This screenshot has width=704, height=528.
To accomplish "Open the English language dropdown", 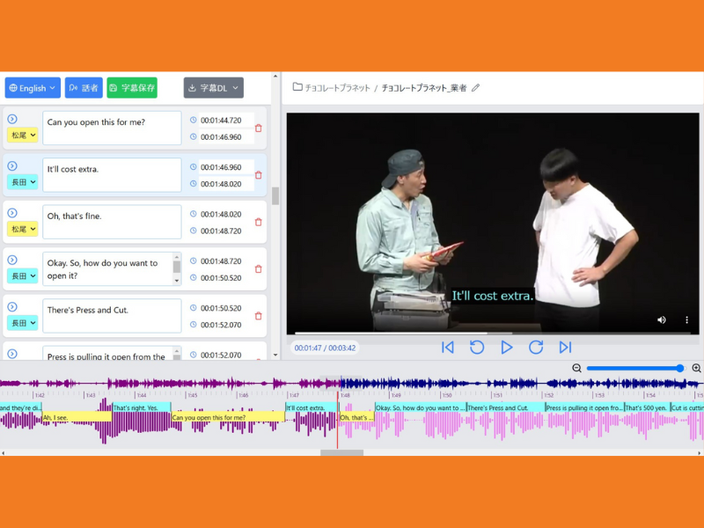I will click(33, 88).
